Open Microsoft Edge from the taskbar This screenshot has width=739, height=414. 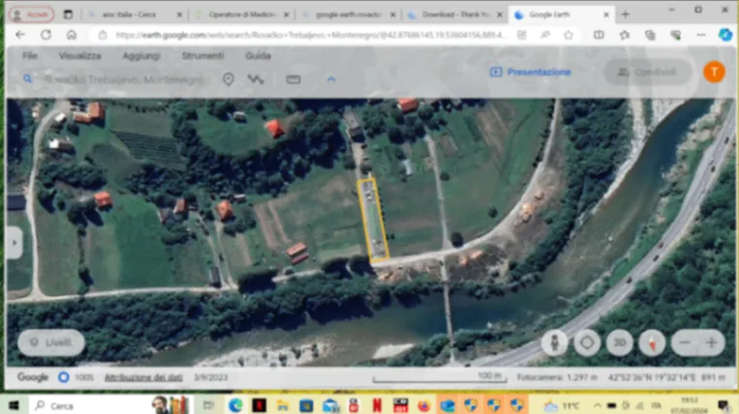coord(235,405)
